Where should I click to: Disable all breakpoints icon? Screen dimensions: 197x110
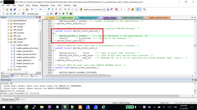[129, 9]
